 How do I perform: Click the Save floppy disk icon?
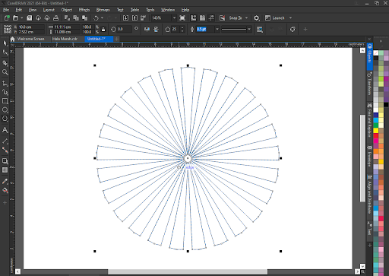[30, 18]
